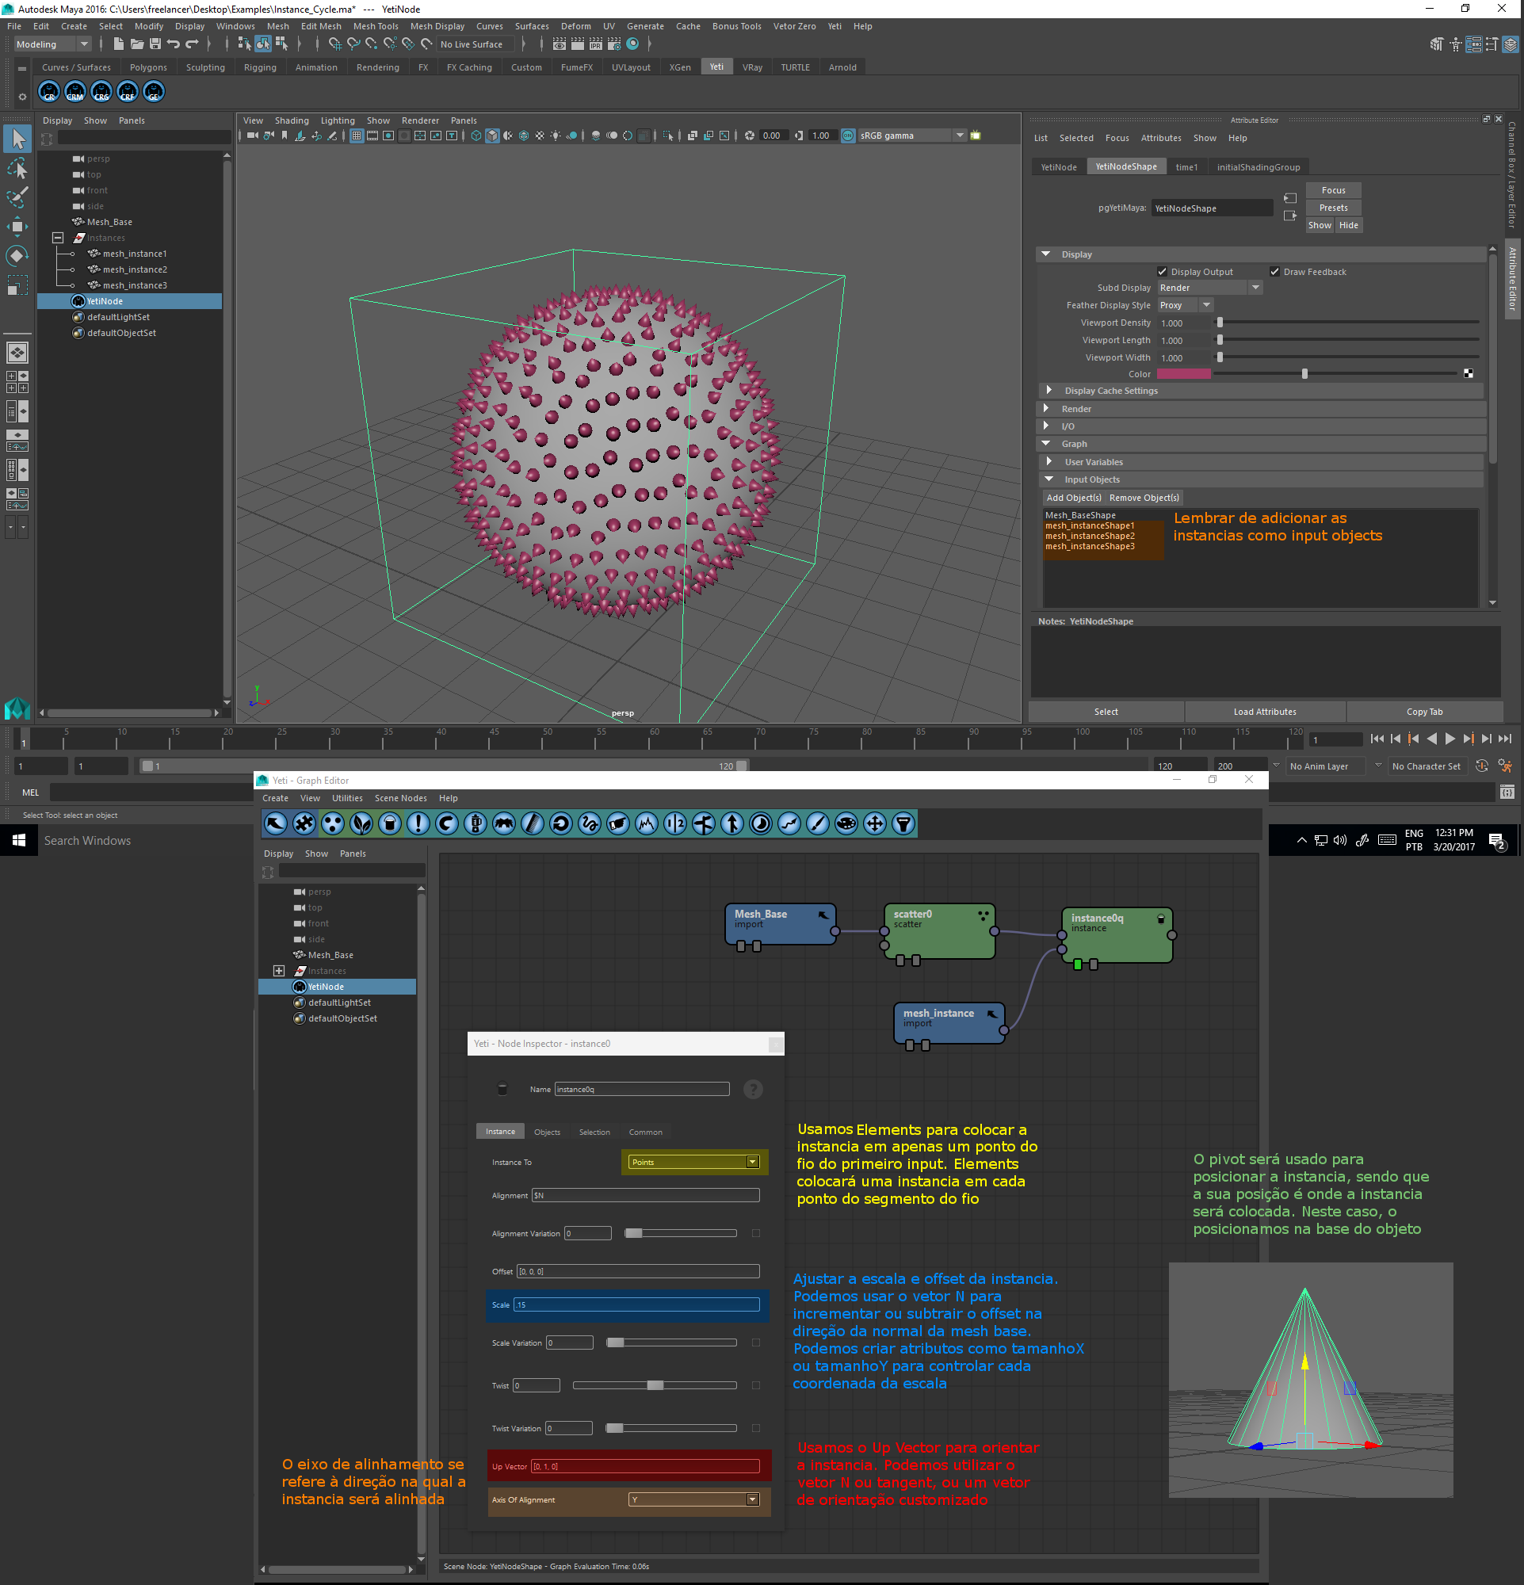Viewport: 1524px width, 1585px height.
Task: Click the scatter node icon in Yeti toolbar
Action: coord(332,824)
